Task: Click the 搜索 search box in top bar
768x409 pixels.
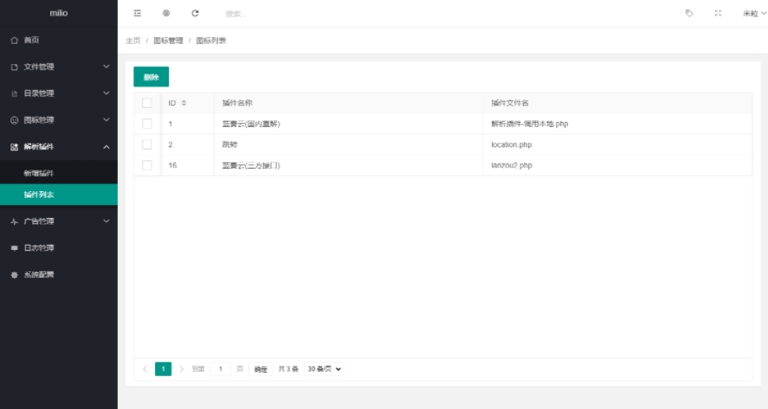Action: [x=260, y=14]
